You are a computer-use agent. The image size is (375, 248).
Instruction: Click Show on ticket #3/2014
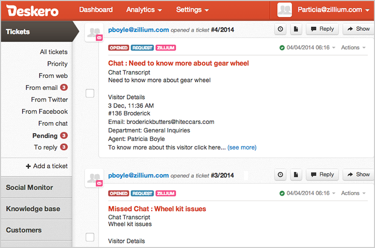358,175
